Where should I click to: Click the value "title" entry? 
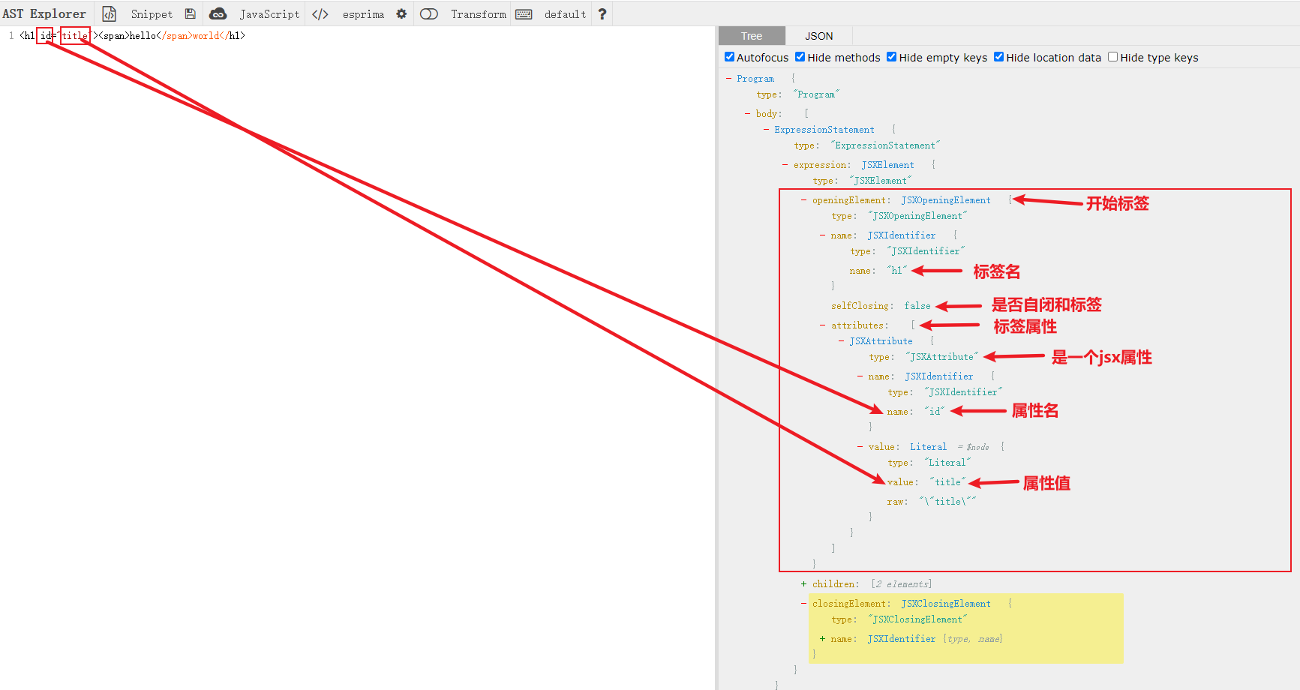click(948, 482)
